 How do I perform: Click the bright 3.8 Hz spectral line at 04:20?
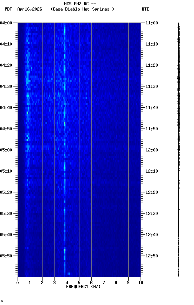click(x=65, y=65)
